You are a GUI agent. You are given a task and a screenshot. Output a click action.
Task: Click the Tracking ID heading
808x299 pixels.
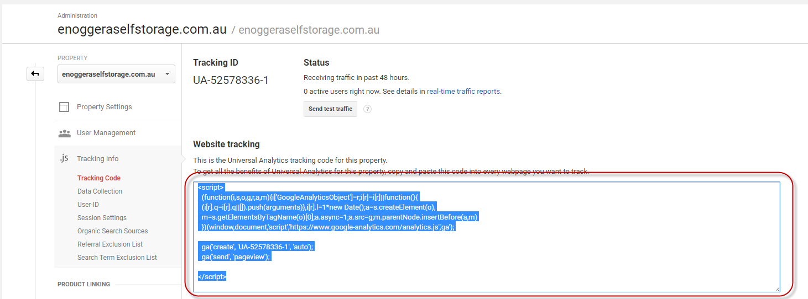[216, 63]
